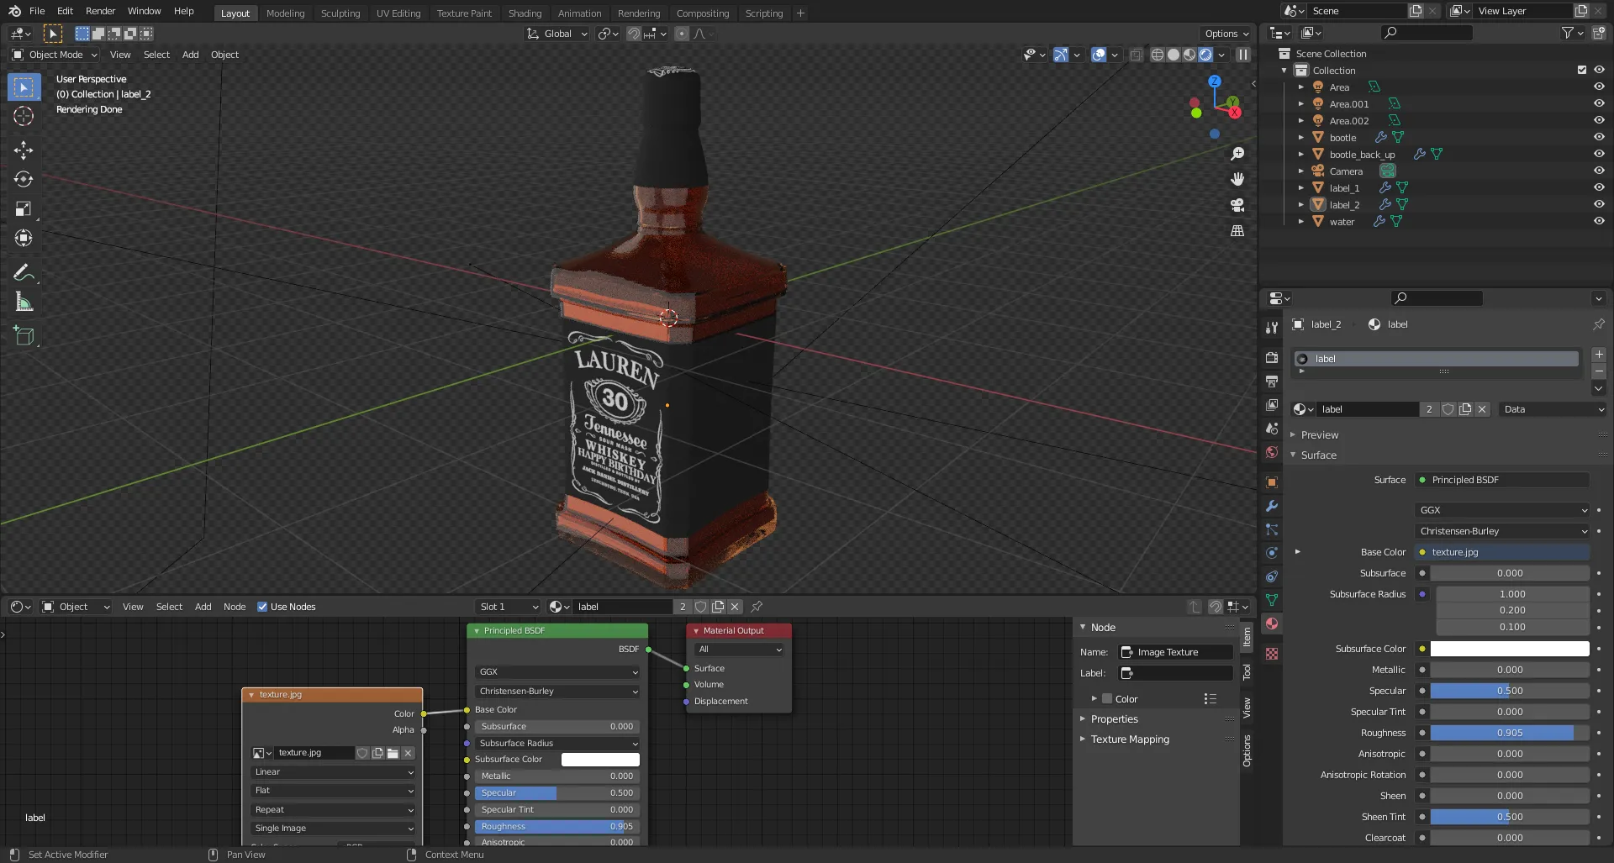1614x863 pixels.
Task: Uncheck the Use Nodes checkbox
Action: pyautogui.click(x=262, y=607)
